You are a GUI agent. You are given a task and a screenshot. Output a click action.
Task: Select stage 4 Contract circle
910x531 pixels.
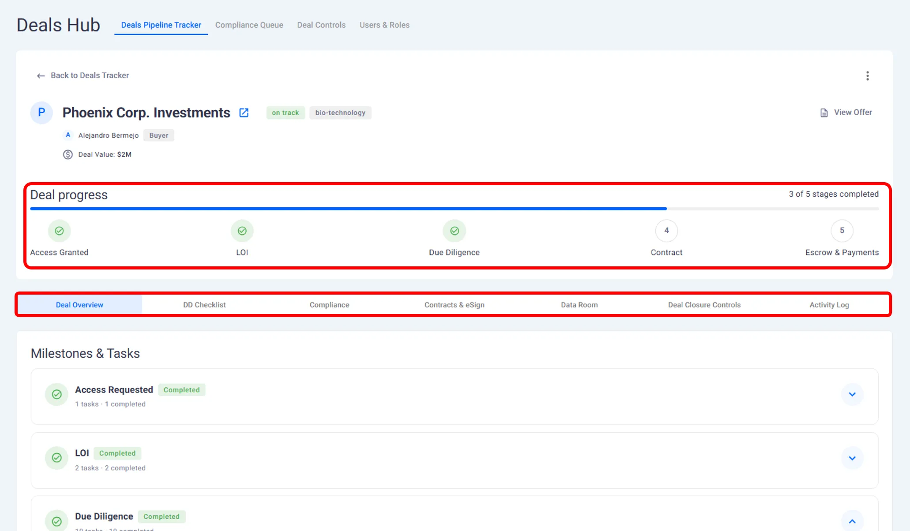[x=666, y=231]
